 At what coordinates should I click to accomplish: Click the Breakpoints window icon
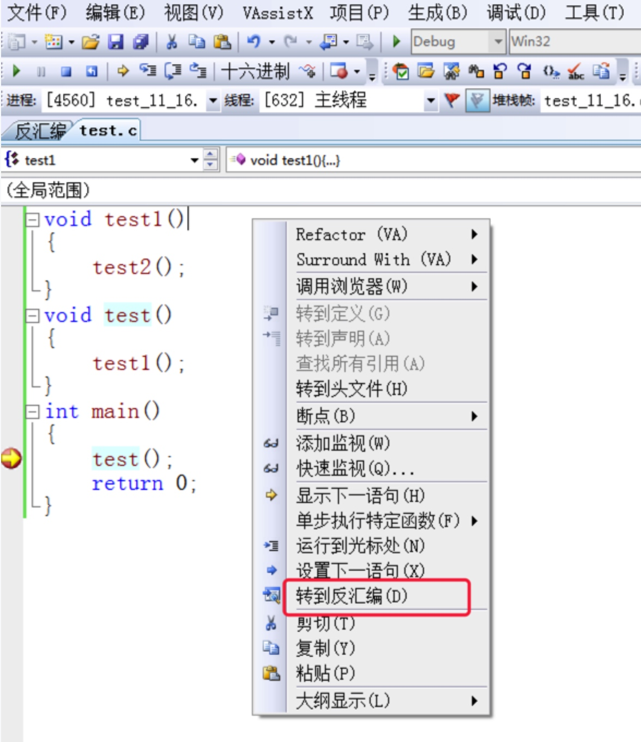click(x=339, y=71)
